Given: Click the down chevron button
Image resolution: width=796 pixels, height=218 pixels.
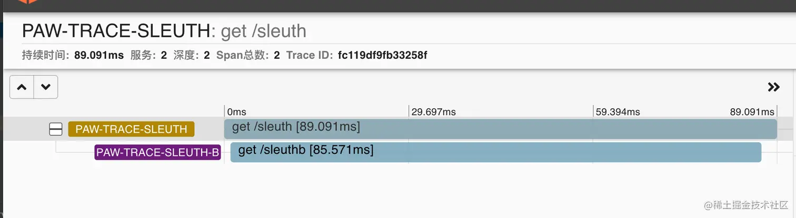Looking at the screenshot, I should point(46,87).
